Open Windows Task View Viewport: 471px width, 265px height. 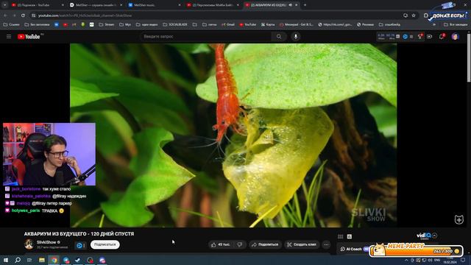[x=29, y=260]
